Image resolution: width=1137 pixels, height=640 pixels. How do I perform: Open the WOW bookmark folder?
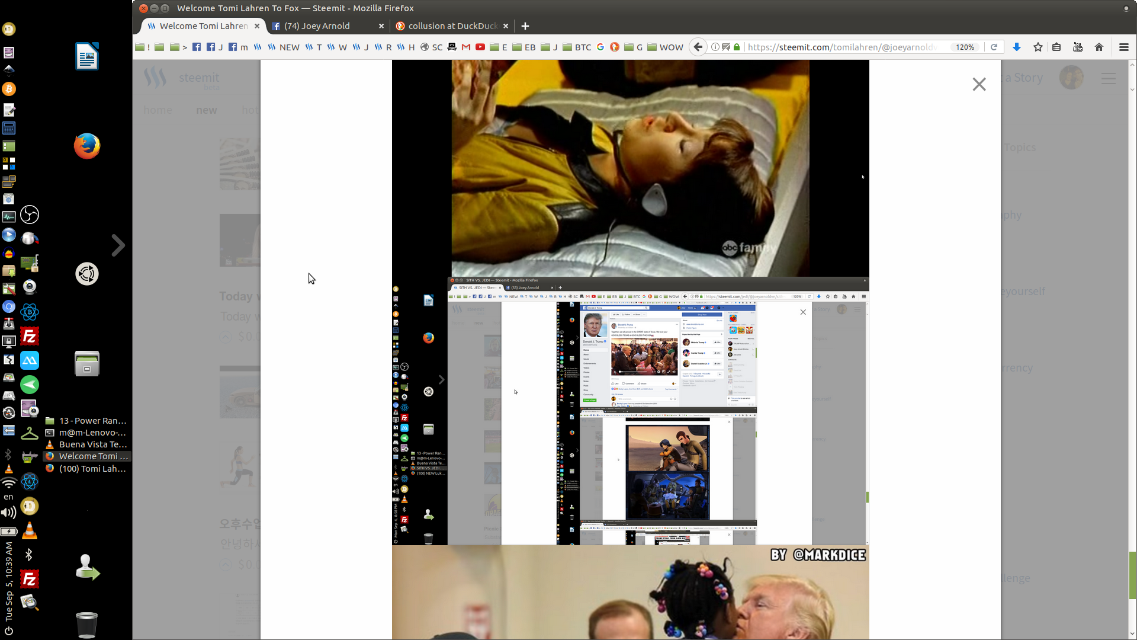coord(665,47)
